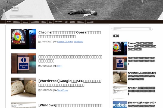Focus the sidebar search input field
Screen dimensions: 163x108
click(132, 29)
